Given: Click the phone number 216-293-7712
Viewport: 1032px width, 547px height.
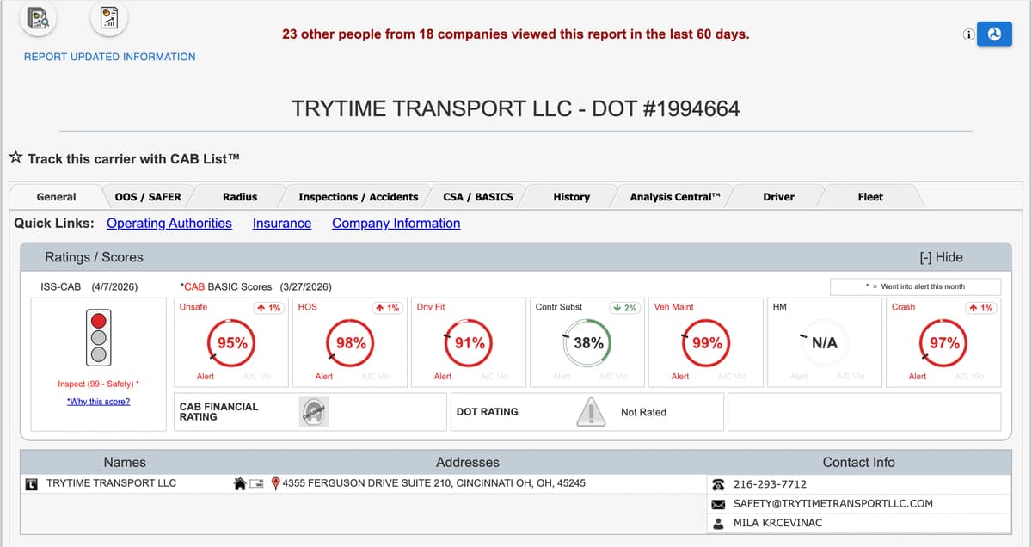Looking at the screenshot, I should coord(770,484).
